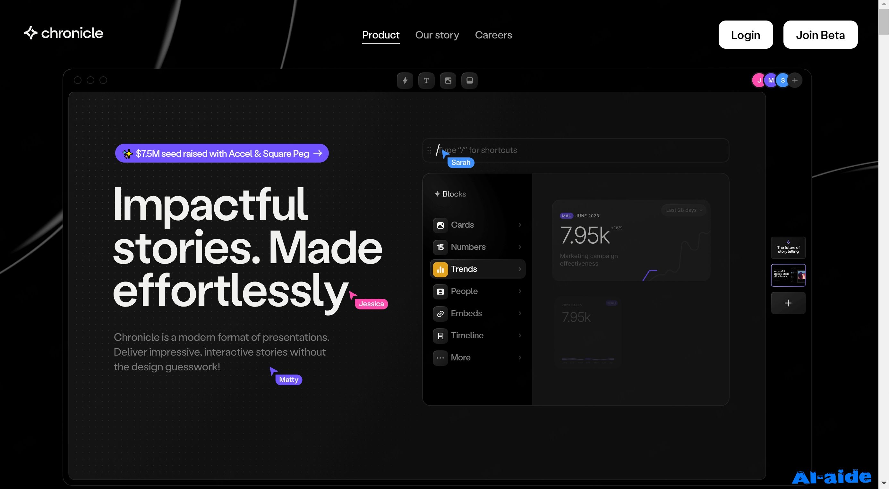Click the 2023 Sales 7.95k card
Screen dimensions: 889x489
point(588,333)
